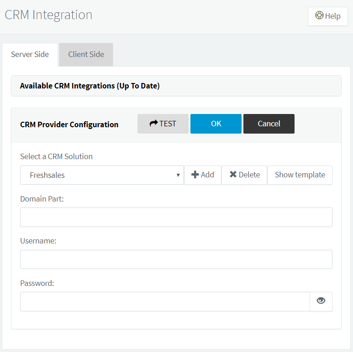The image size is (353, 352).
Task: Click the "Username:" field label
Action: 38,241
